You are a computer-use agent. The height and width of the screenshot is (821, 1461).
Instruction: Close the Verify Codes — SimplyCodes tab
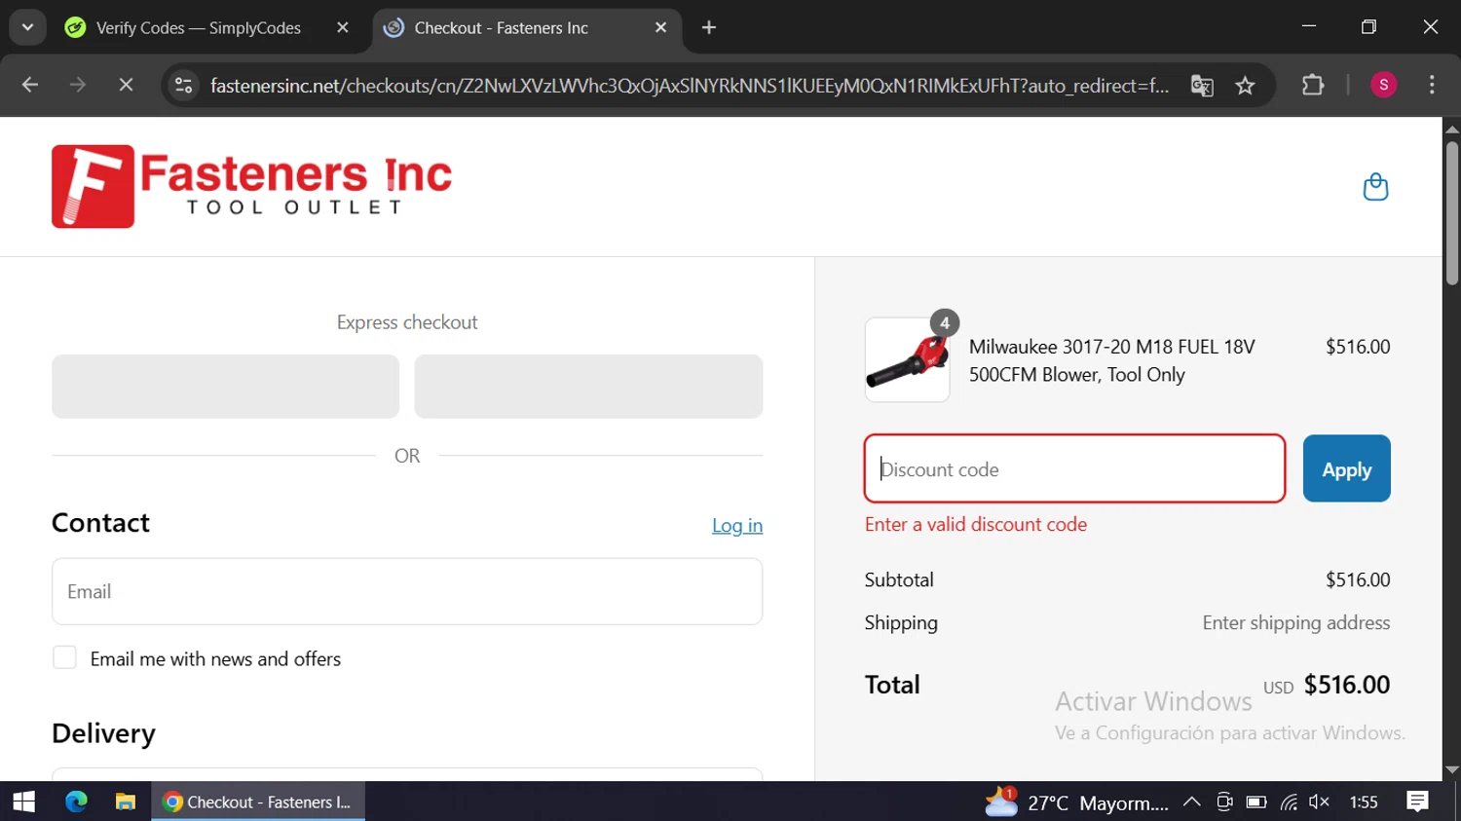(342, 27)
